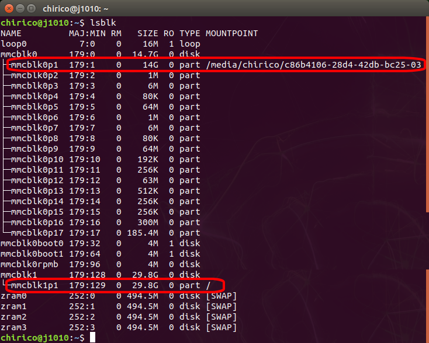Click the mmcblk0p17 partition name
This screenshot has height=343, width=429.
pyautogui.click(x=36, y=233)
